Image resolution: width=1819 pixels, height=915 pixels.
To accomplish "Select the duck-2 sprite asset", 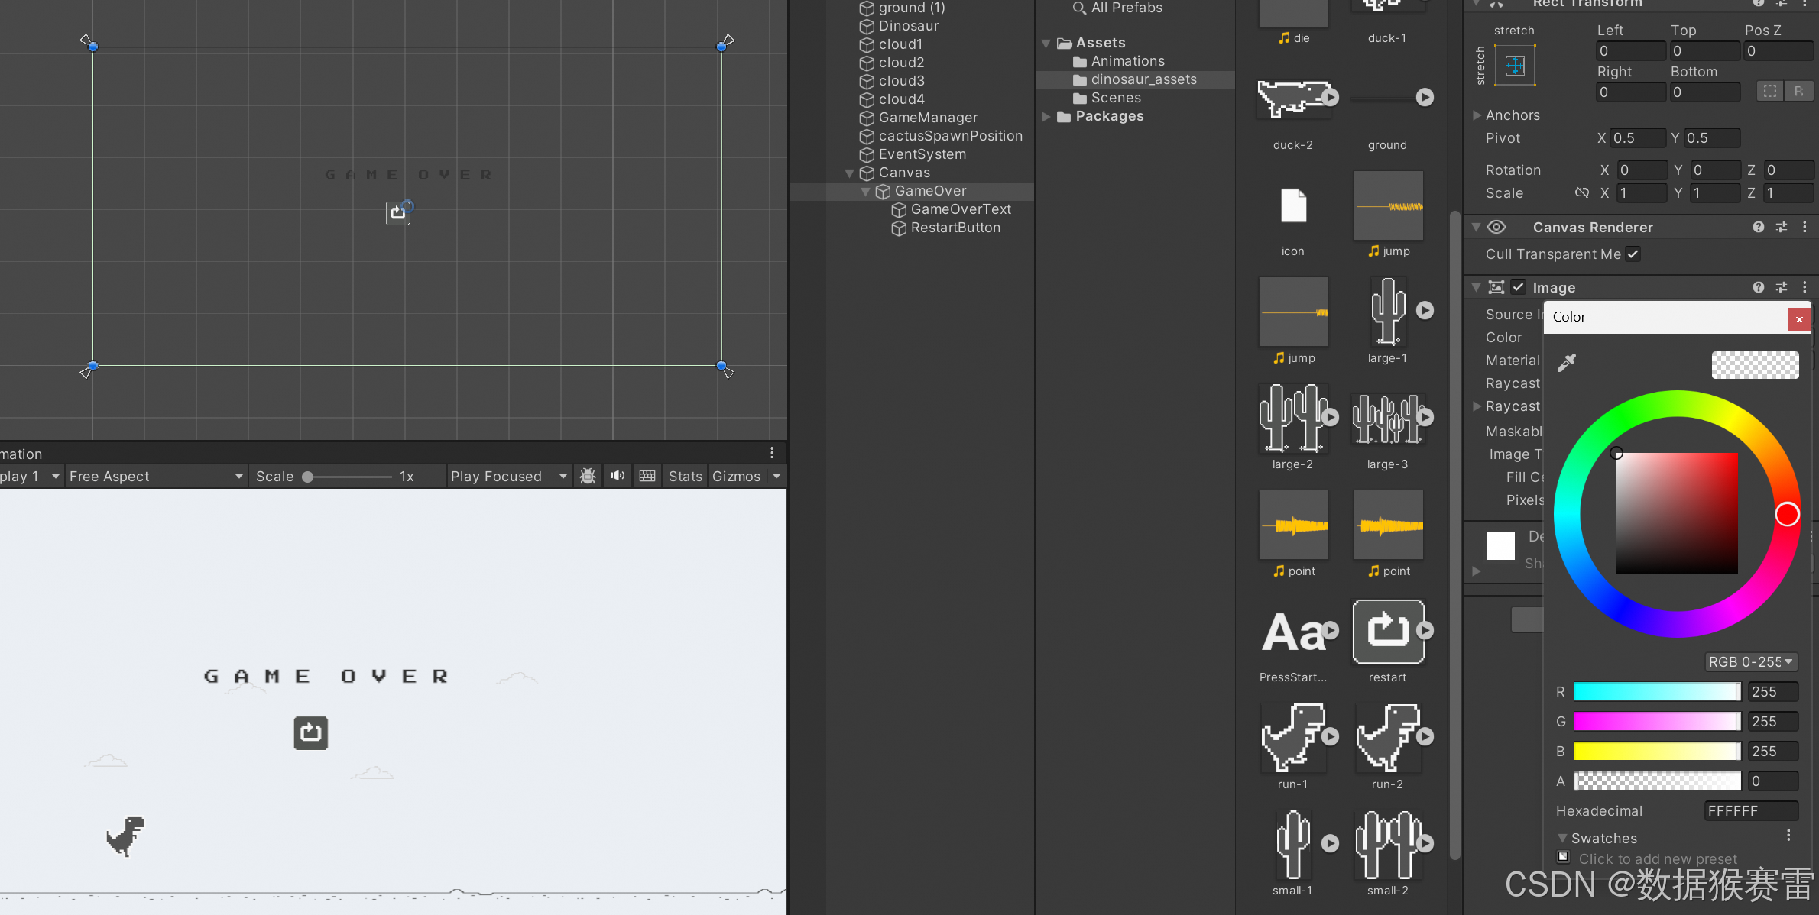I will click(1293, 99).
